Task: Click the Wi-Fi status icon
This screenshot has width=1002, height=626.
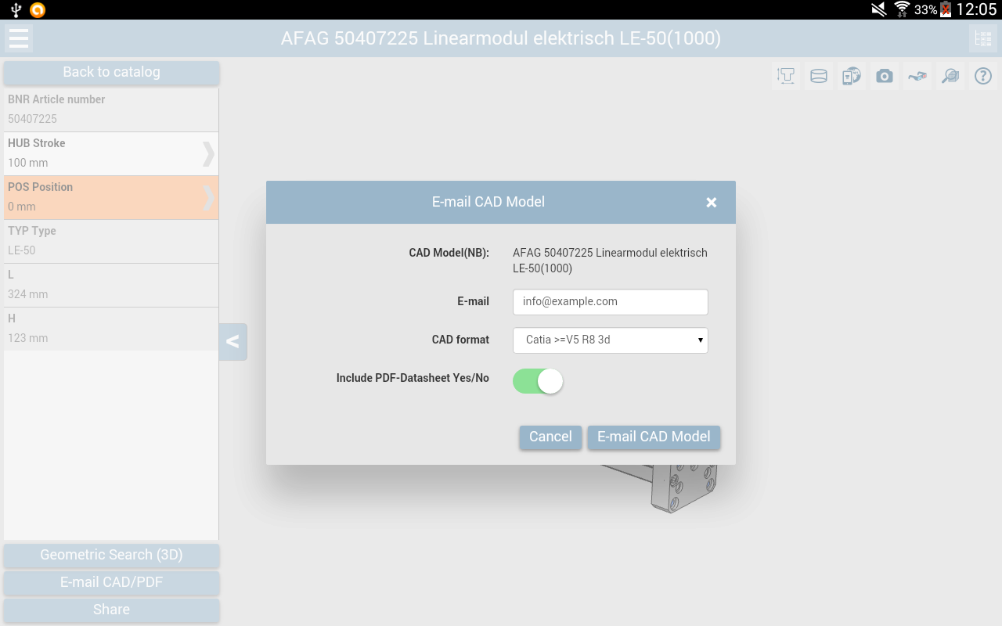Action: [902, 9]
